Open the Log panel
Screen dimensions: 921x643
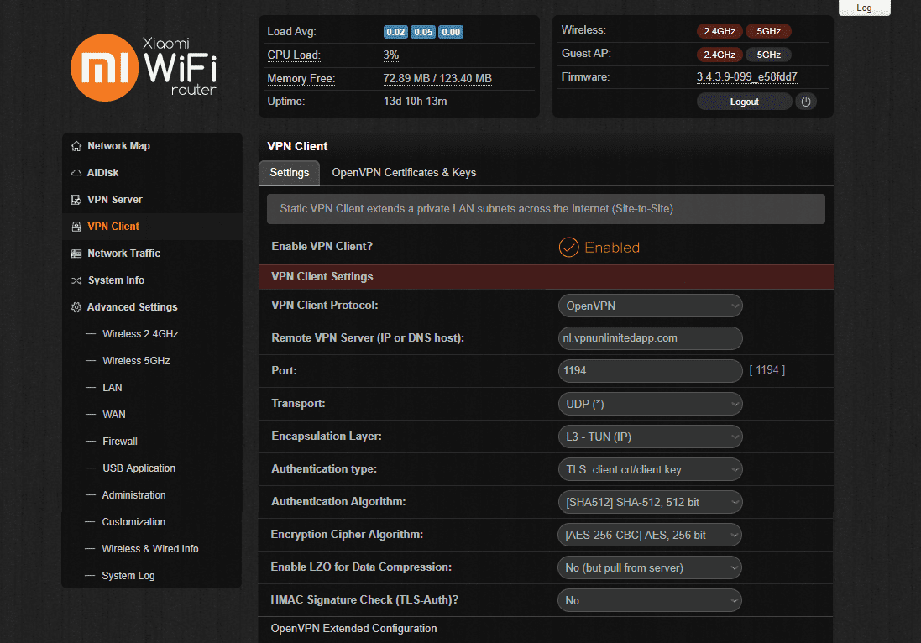coord(864,8)
